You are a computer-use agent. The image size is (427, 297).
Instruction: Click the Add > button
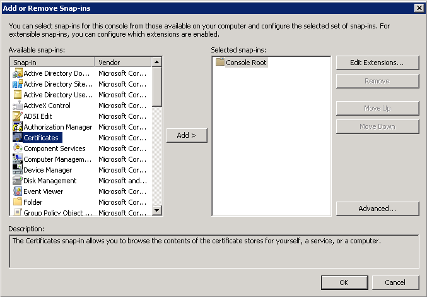click(x=187, y=135)
